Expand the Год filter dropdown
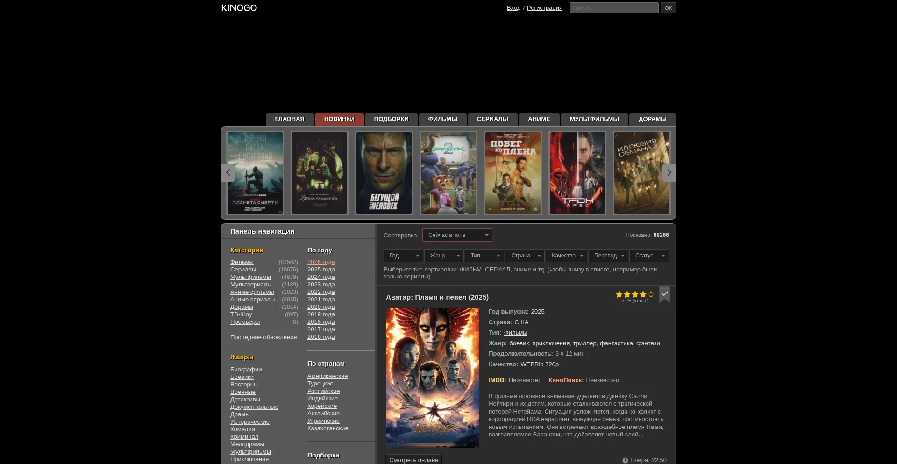The height and width of the screenshot is (464, 897). point(403,256)
